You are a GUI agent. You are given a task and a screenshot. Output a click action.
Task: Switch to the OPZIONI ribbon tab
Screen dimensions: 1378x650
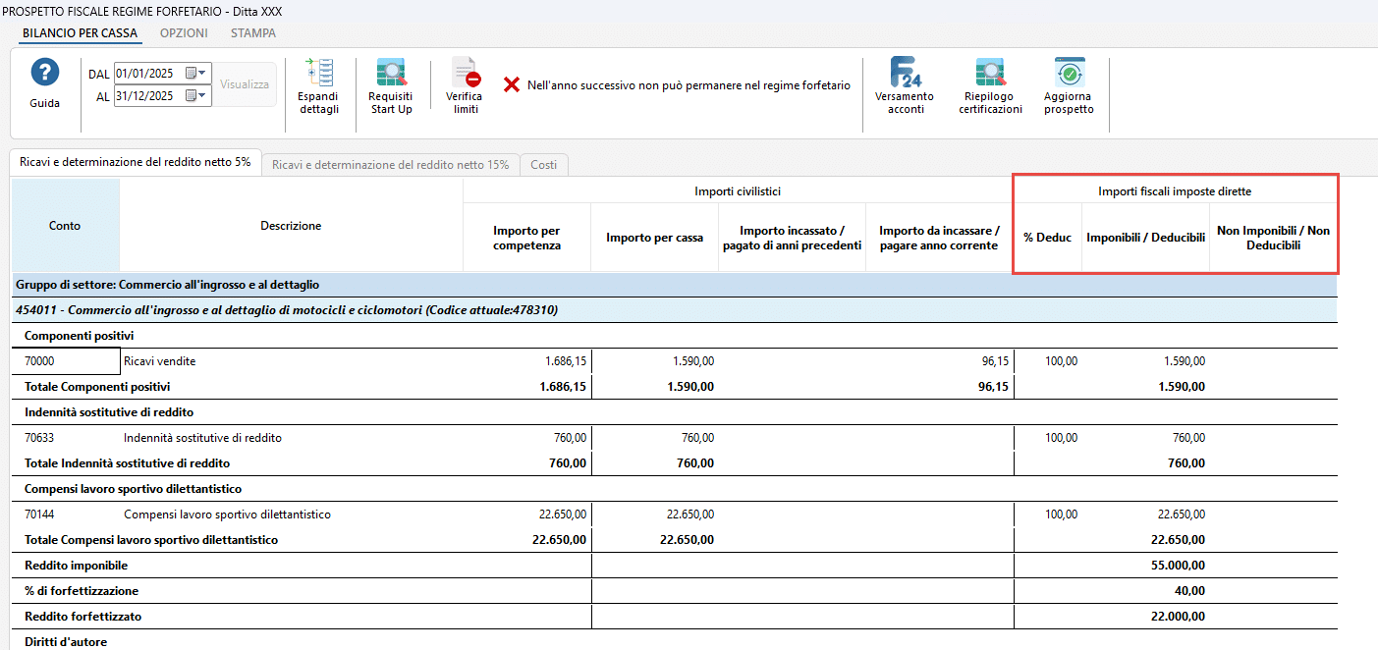(184, 32)
